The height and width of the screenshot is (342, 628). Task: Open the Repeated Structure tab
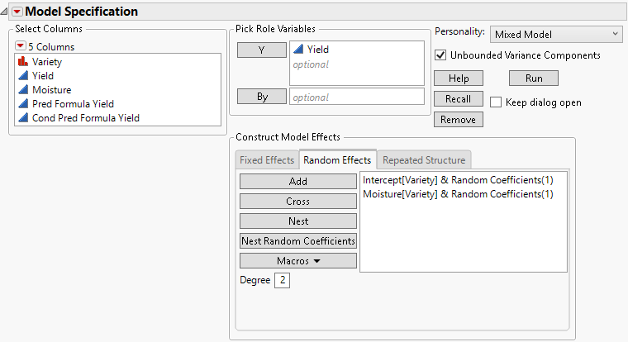(424, 160)
